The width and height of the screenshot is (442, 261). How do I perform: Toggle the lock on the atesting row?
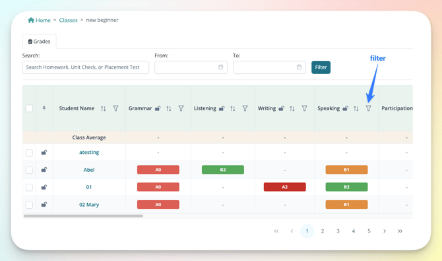pos(44,153)
